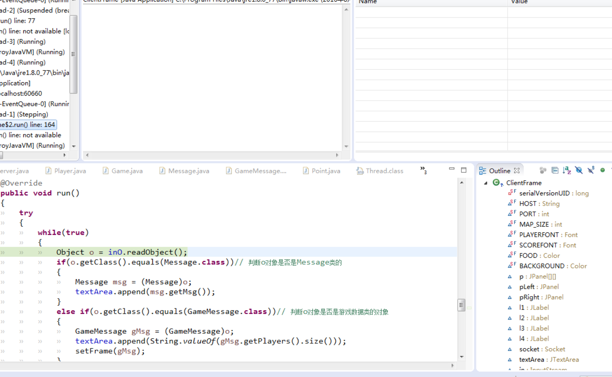Click PORT field icon in Outline
612x377 pixels.
coord(512,214)
